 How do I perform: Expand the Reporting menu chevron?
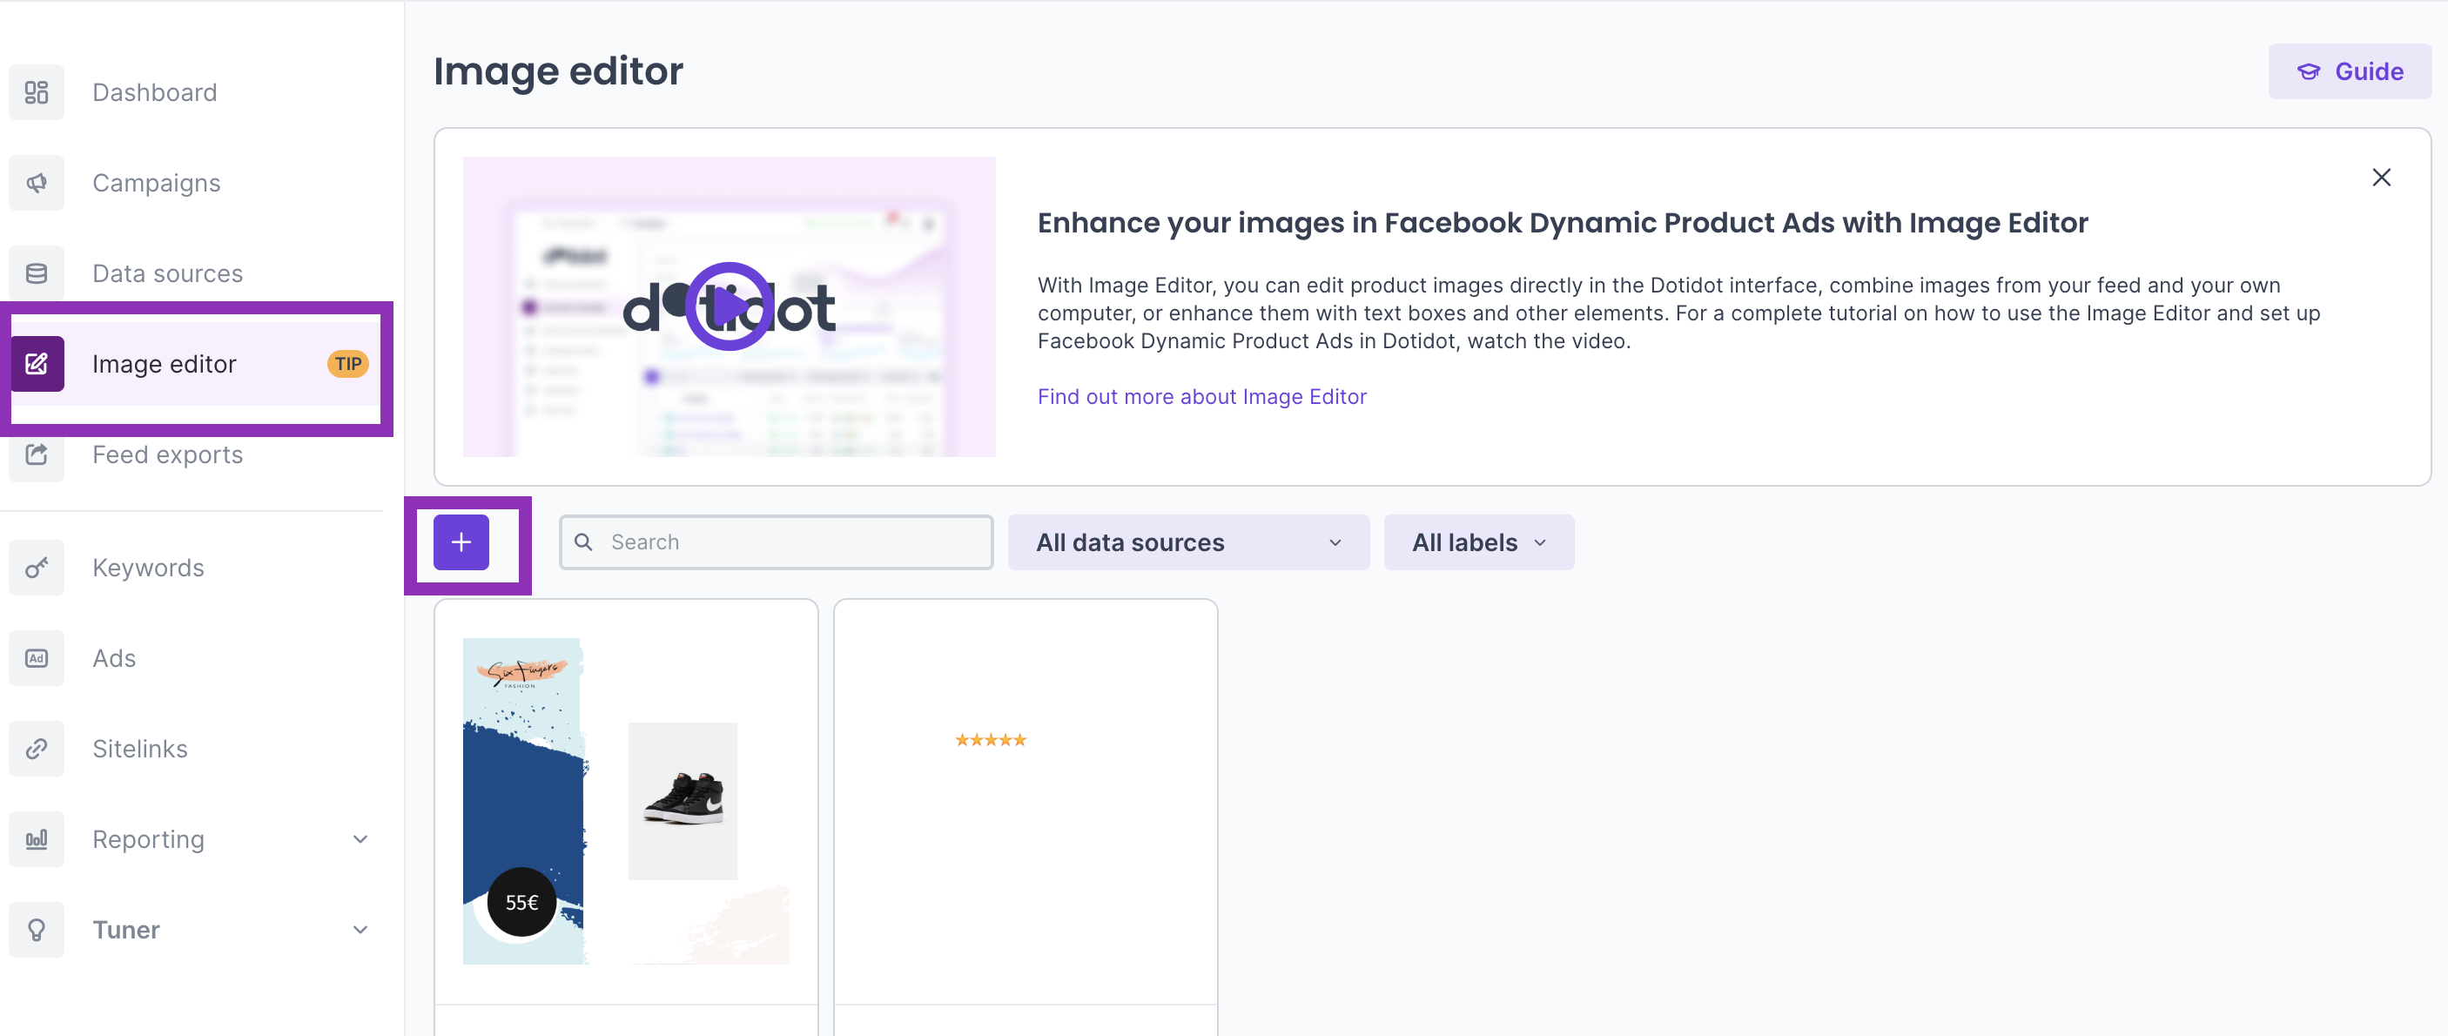[x=360, y=839]
